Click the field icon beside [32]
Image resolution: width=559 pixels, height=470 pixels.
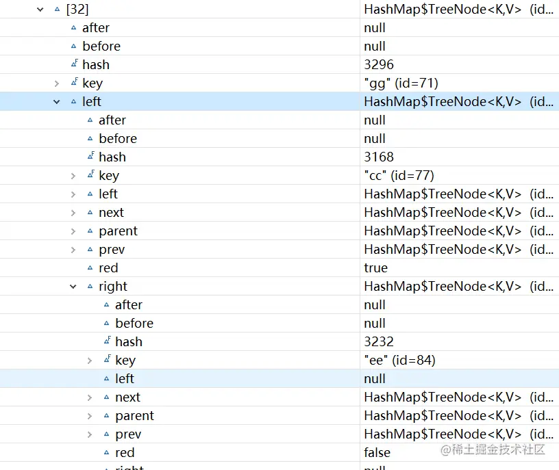[x=57, y=10]
